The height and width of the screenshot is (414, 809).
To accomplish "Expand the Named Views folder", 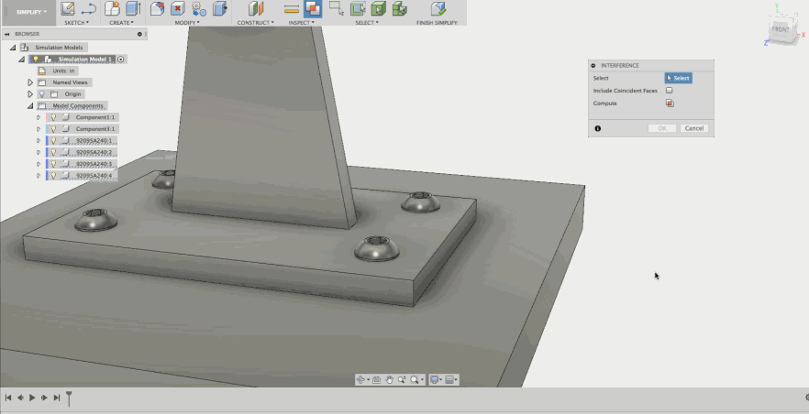I will click(x=30, y=82).
